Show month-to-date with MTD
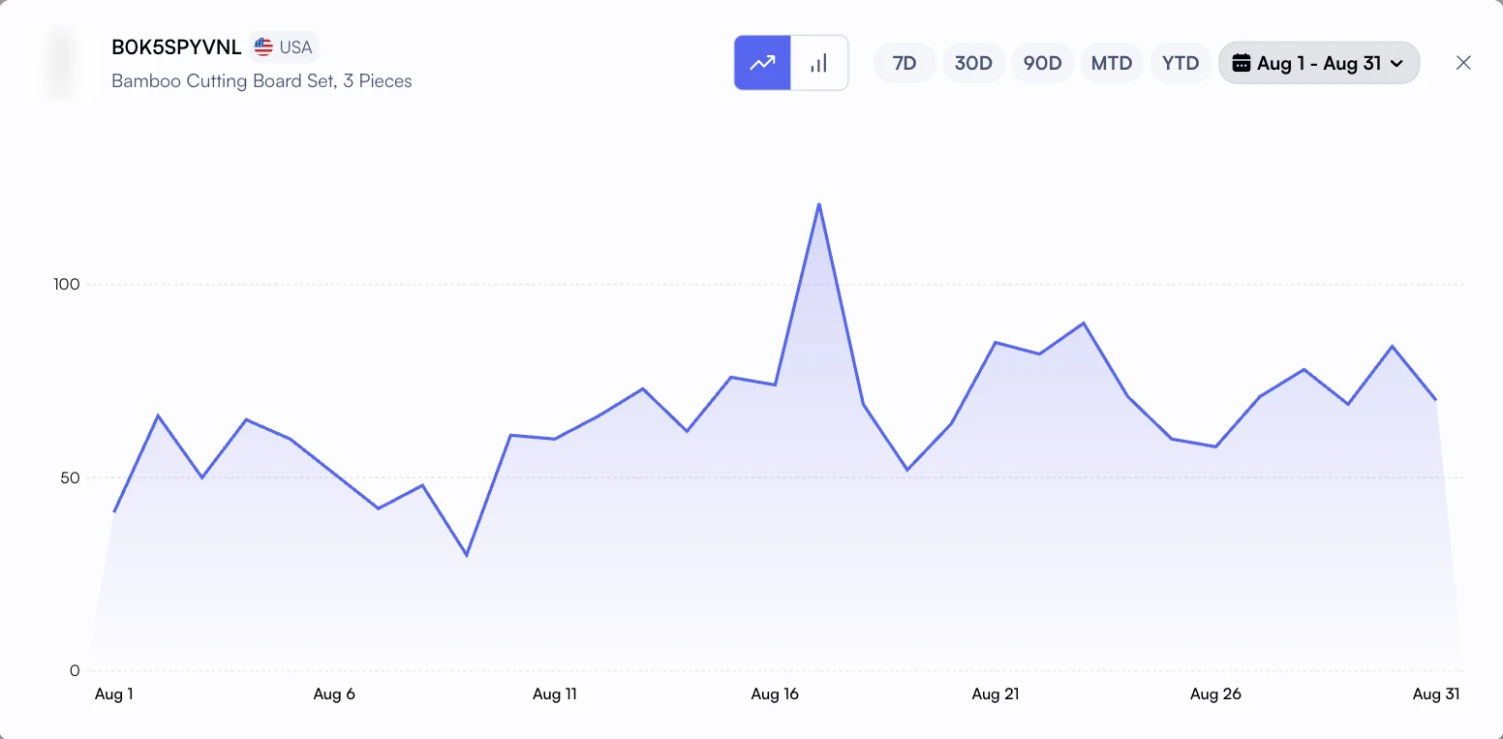The width and height of the screenshot is (1503, 739). [x=1112, y=63]
